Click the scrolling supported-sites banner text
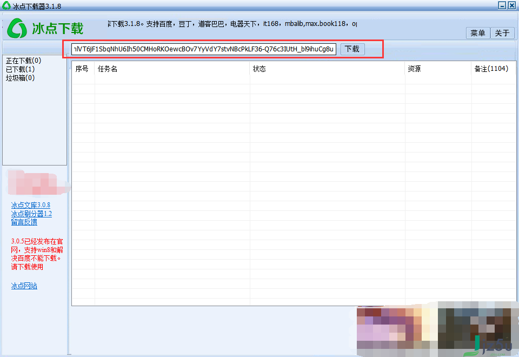519x357 pixels. pyautogui.click(x=232, y=24)
